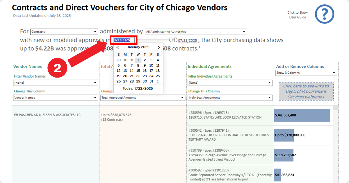Select January 1 in the calendar
The height and width of the screenshot is (183, 349).
(x=138, y=60)
